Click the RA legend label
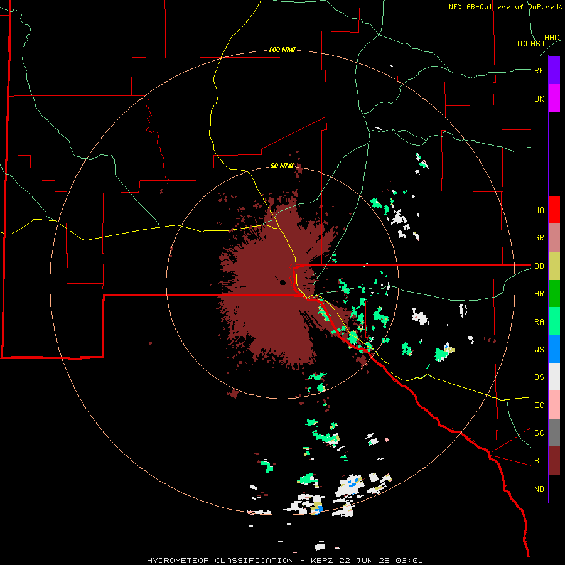The height and width of the screenshot is (565, 565). point(539,321)
